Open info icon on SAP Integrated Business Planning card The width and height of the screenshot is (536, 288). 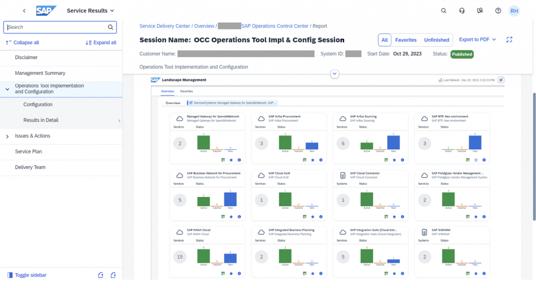tap(321, 274)
